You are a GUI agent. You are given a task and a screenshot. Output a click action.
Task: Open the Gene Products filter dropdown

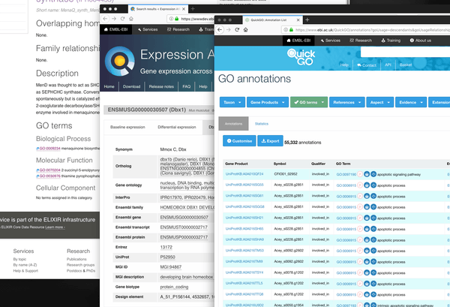tap(266, 102)
